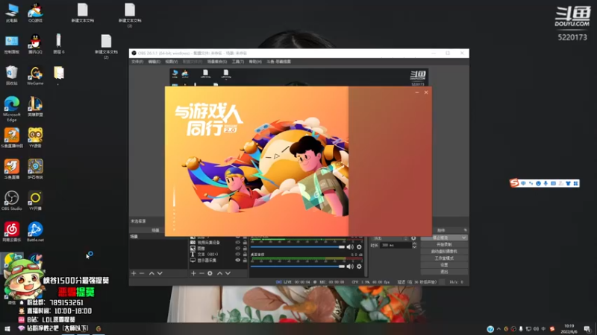Open the 文件(F) menu in OBS
The width and height of the screenshot is (597, 335).
pos(137,62)
